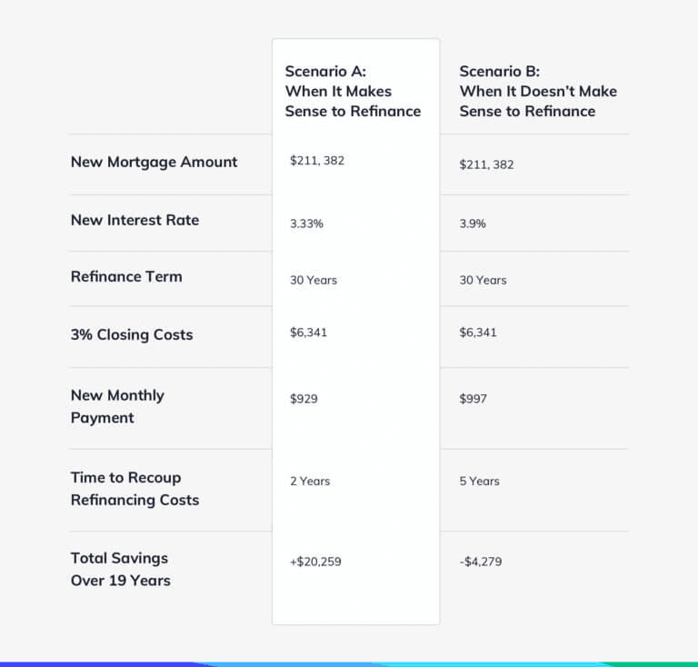Select the New Monthly Payment row label

coord(117,406)
